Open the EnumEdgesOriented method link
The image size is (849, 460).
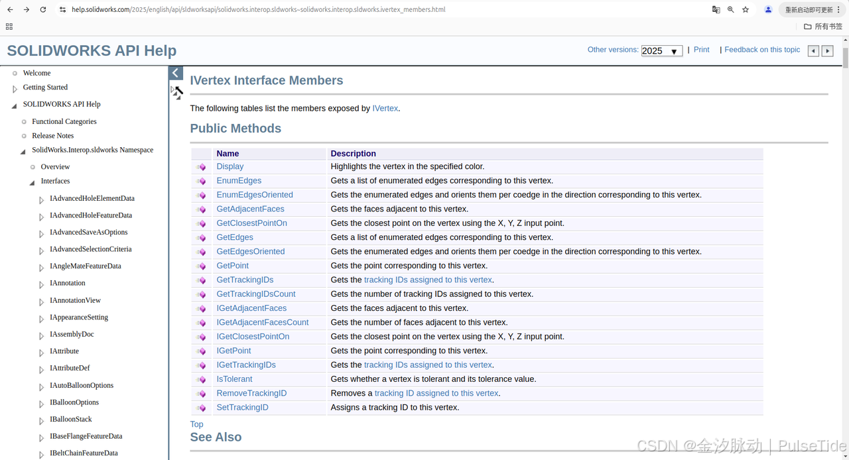[x=255, y=195]
